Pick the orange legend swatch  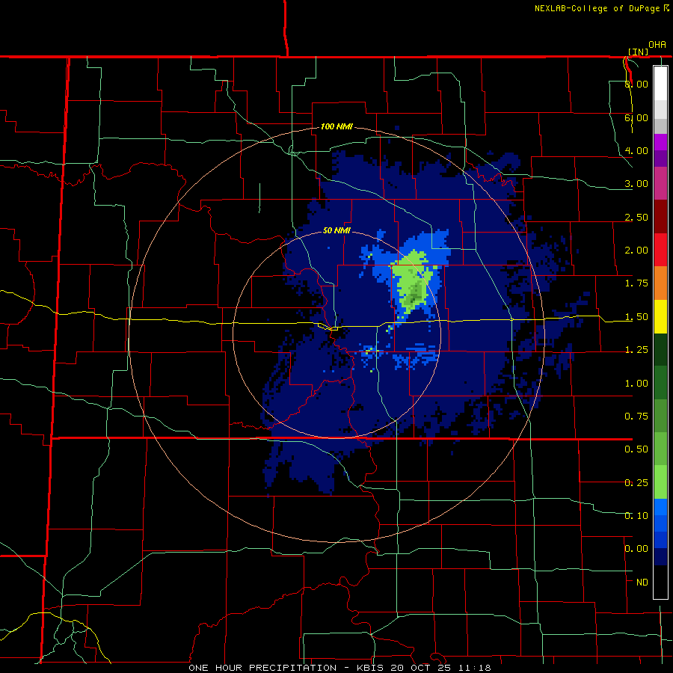point(660,283)
